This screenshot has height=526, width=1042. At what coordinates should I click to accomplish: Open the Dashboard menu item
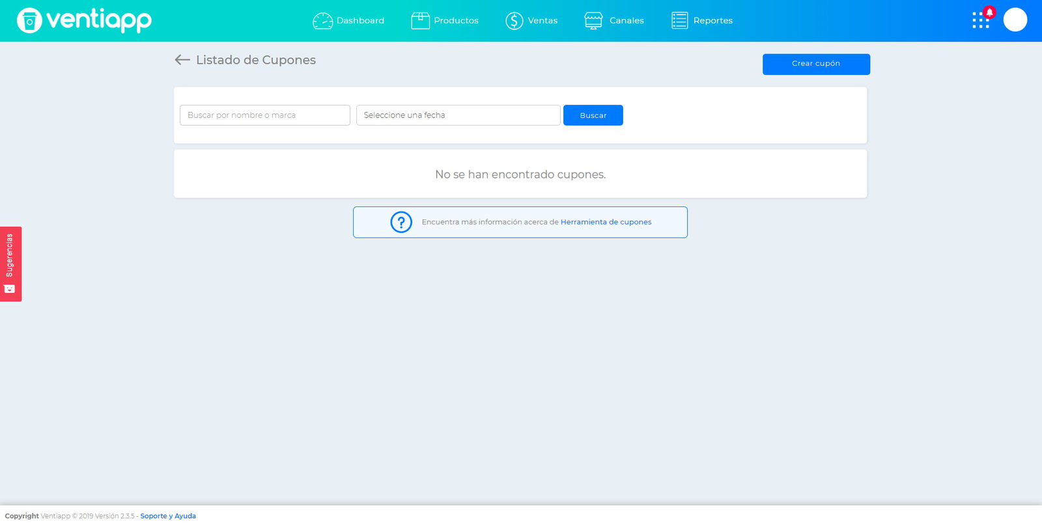pos(348,21)
